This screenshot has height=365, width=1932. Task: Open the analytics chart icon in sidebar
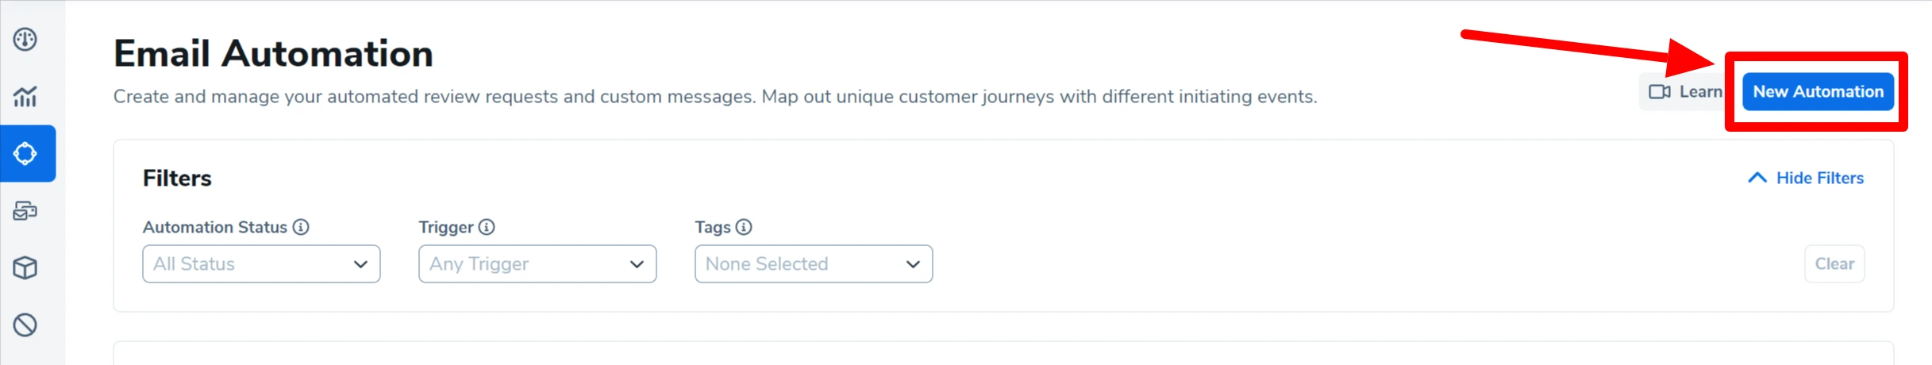25,97
